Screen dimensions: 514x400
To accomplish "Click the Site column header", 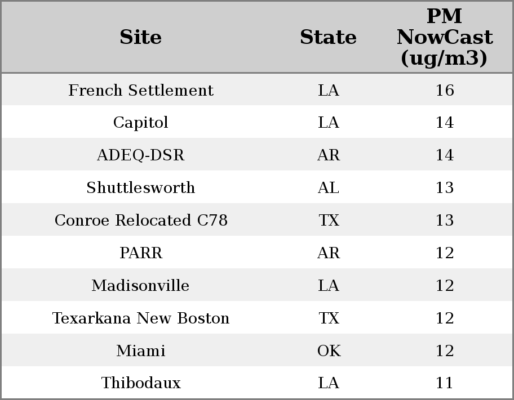I will point(141,37).
